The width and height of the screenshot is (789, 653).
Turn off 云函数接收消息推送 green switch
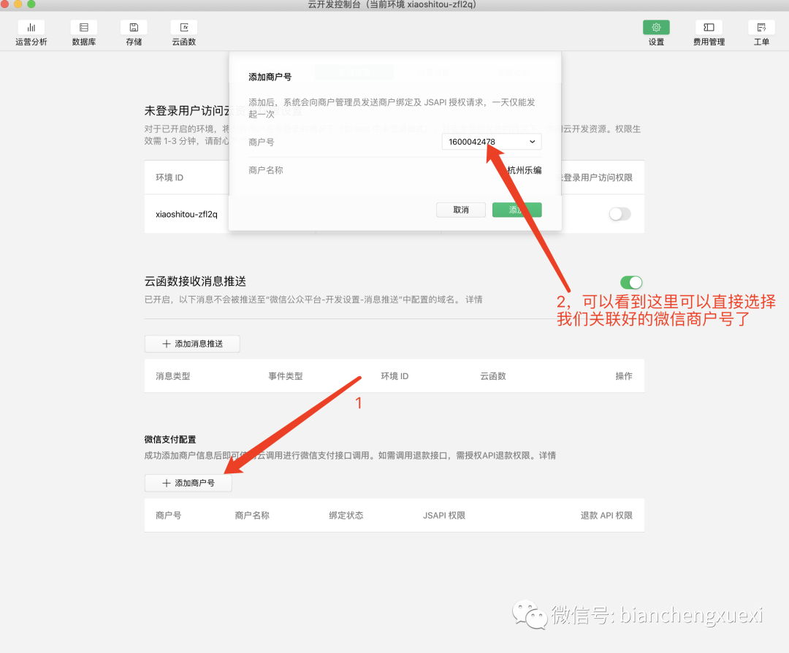click(631, 282)
